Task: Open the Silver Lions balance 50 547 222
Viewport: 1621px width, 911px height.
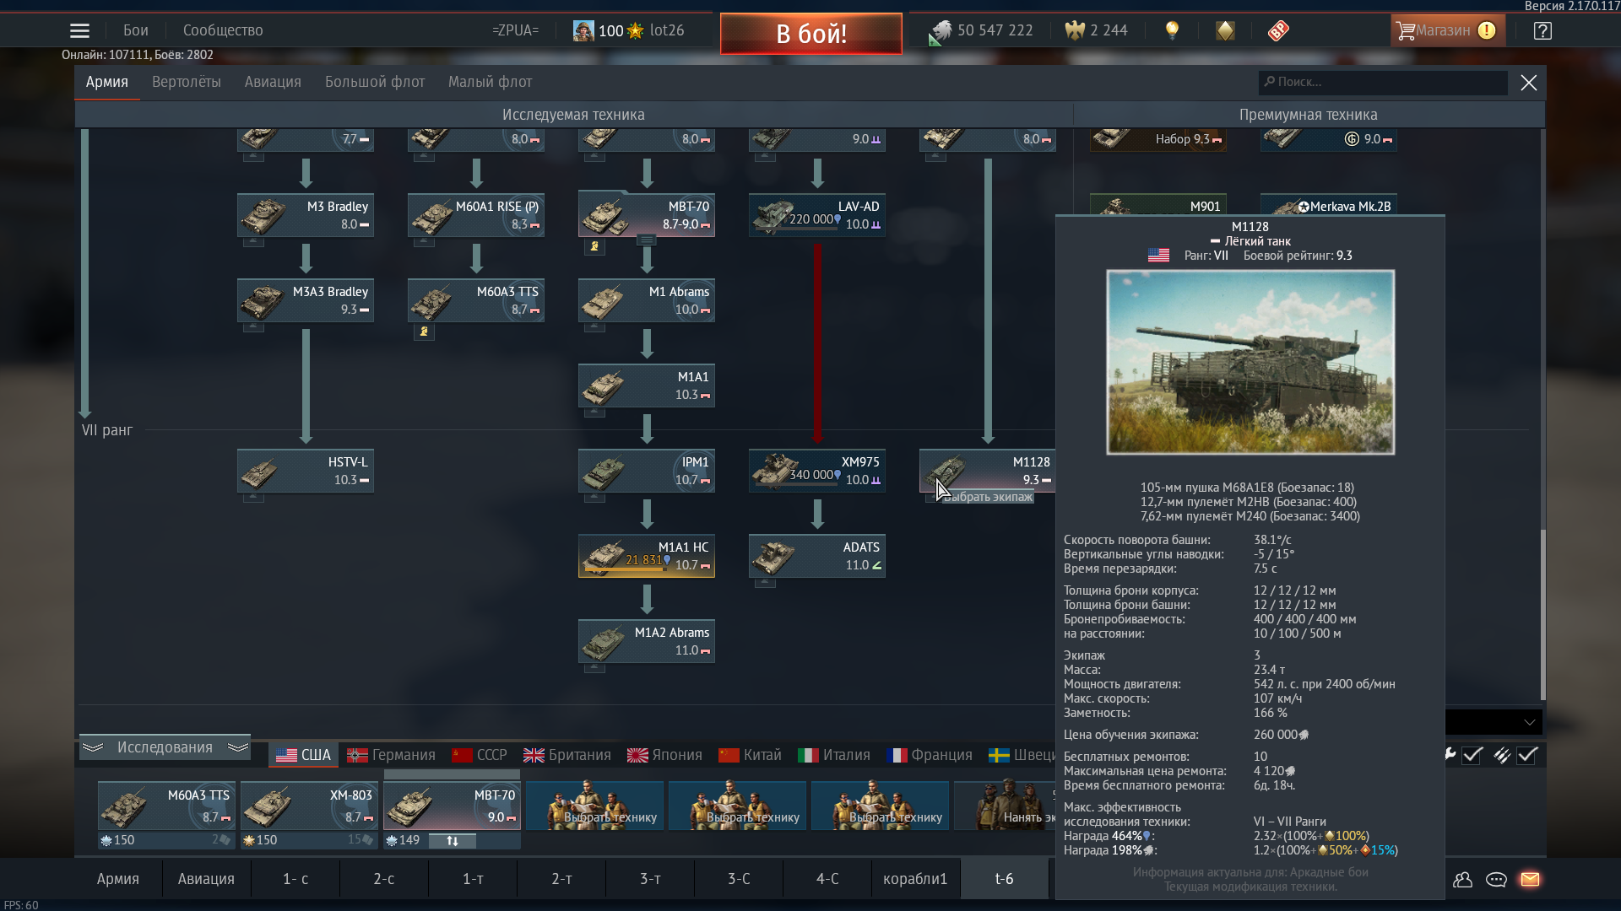Action: 981,31
